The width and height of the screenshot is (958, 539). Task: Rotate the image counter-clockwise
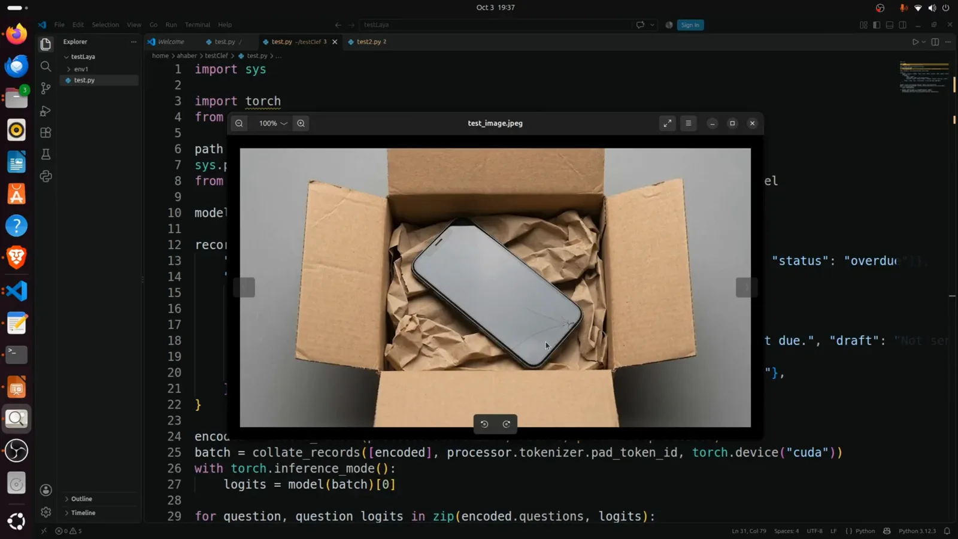coord(484,424)
